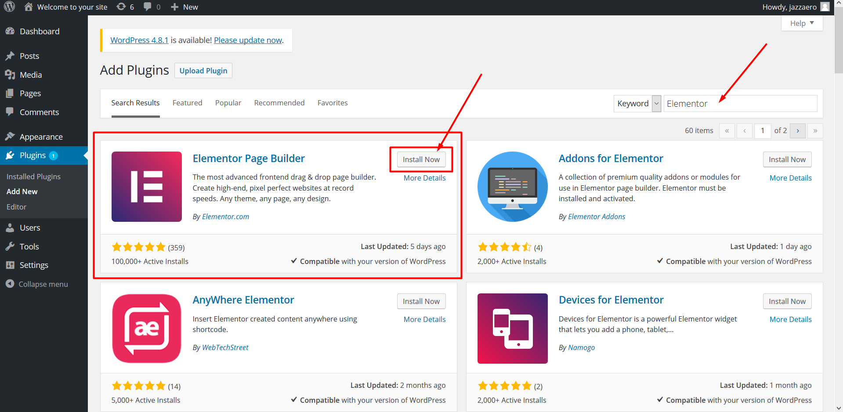
Task: Click the Please update now link
Action: click(247, 40)
